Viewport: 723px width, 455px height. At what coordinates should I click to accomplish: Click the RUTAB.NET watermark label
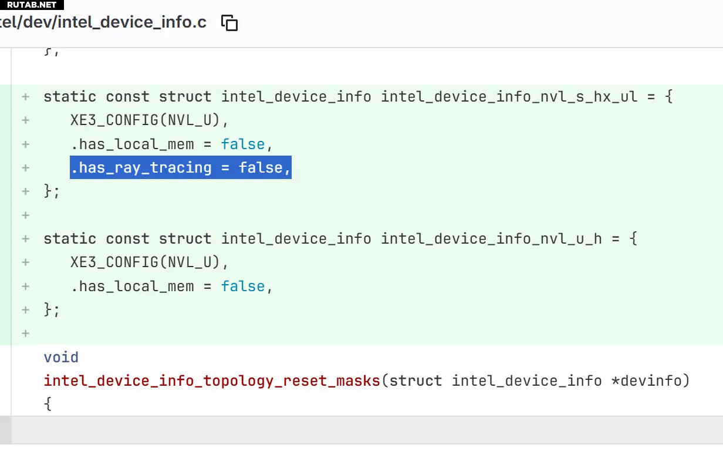[32, 5]
